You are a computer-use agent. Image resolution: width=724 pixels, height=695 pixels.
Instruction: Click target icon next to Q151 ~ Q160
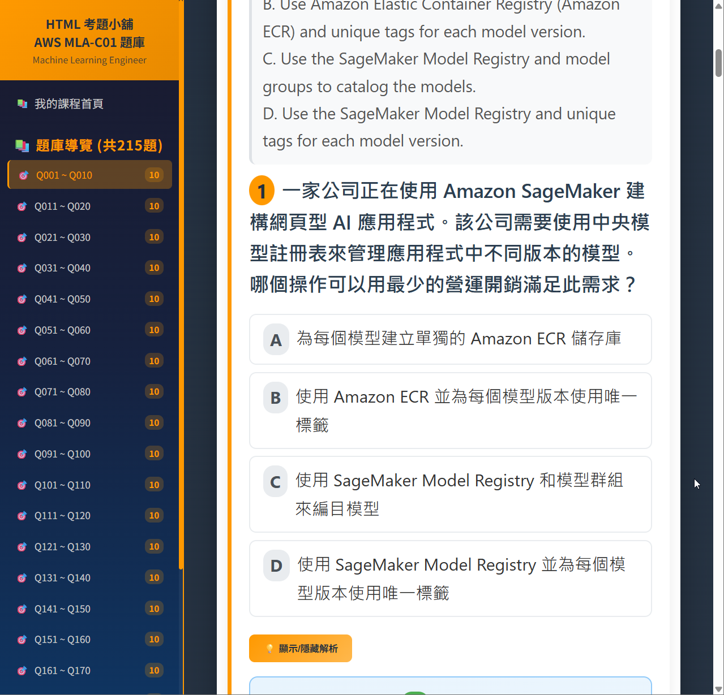[x=22, y=640]
